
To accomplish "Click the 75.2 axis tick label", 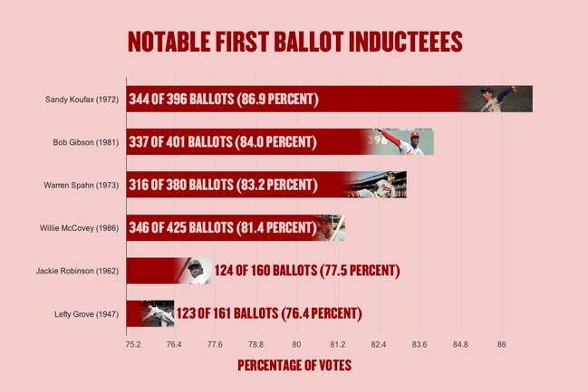I will [133, 344].
